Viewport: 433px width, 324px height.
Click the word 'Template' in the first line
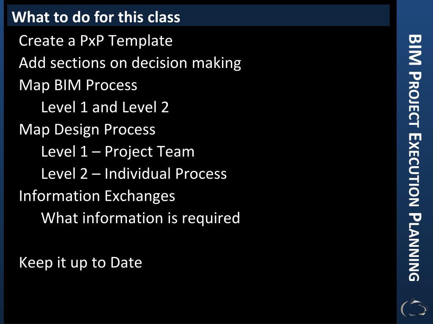[x=140, y=41]
